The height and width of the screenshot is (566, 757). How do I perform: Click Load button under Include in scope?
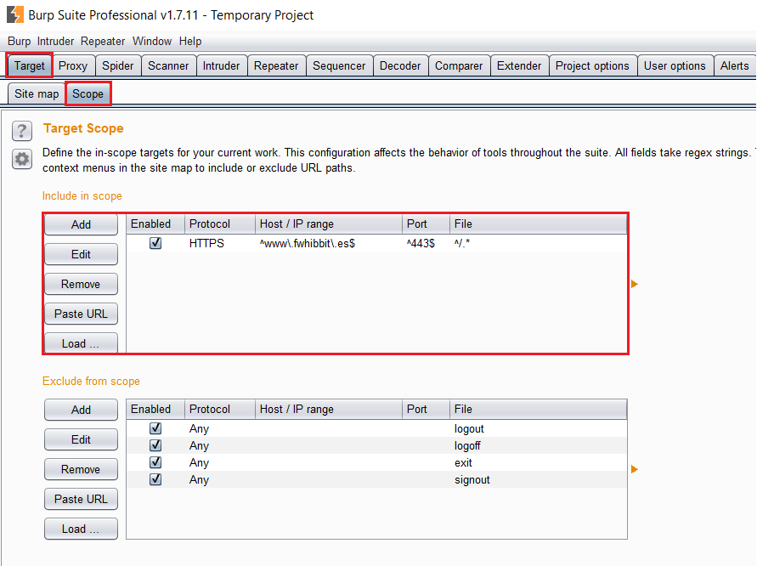[x=81, y=343]
